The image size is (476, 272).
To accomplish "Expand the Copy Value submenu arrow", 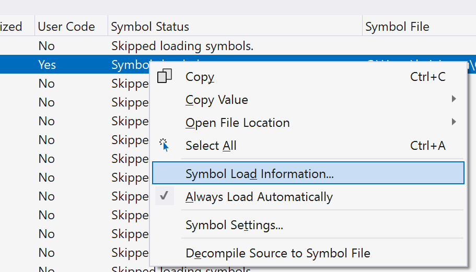I will pyautogui.click(x=454, y=99).
